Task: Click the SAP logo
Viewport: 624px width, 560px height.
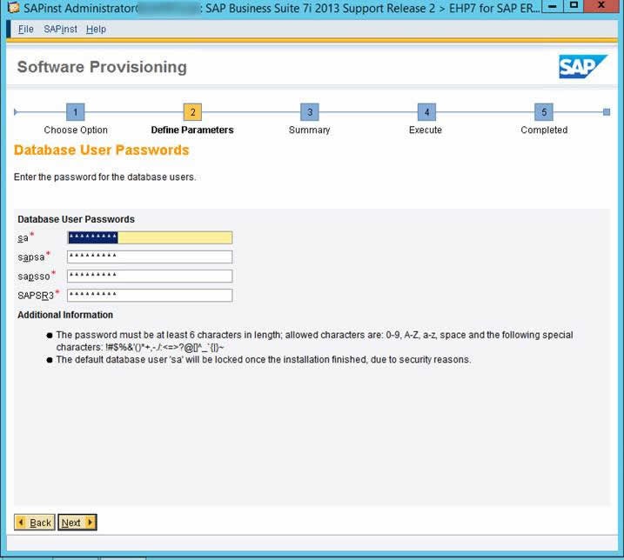Action: [582, 66]
